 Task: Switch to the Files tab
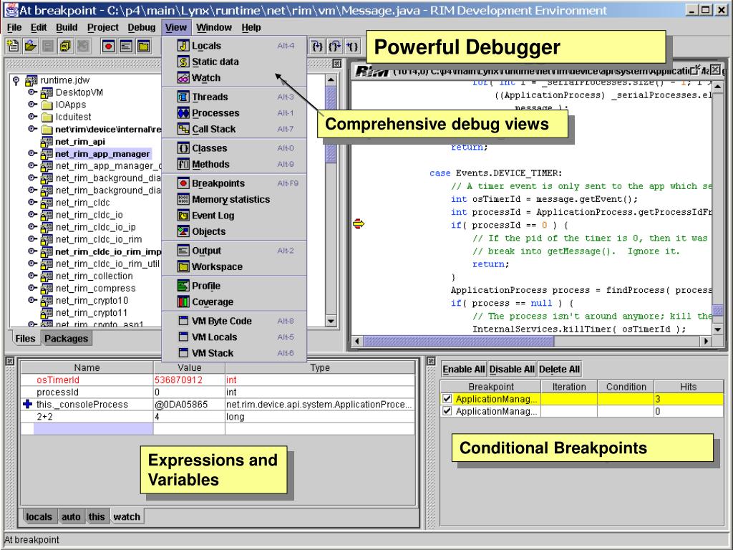(25, 339)
